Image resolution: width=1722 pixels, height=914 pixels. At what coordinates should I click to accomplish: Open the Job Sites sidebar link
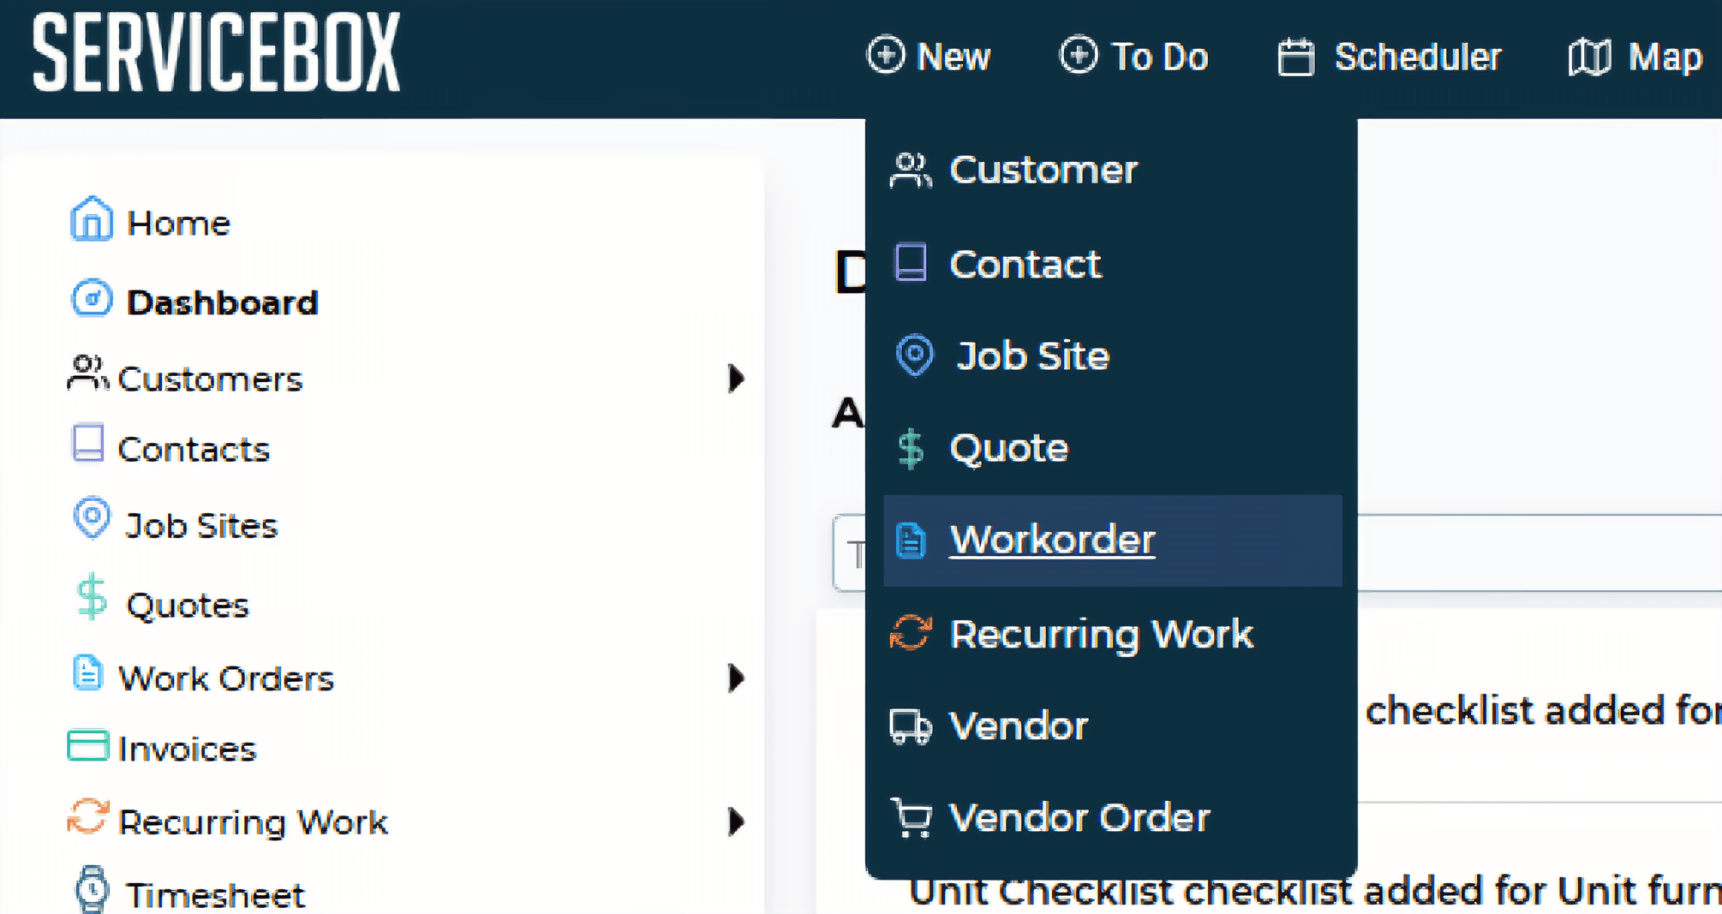pyautogui.click(x=201, y=526)
